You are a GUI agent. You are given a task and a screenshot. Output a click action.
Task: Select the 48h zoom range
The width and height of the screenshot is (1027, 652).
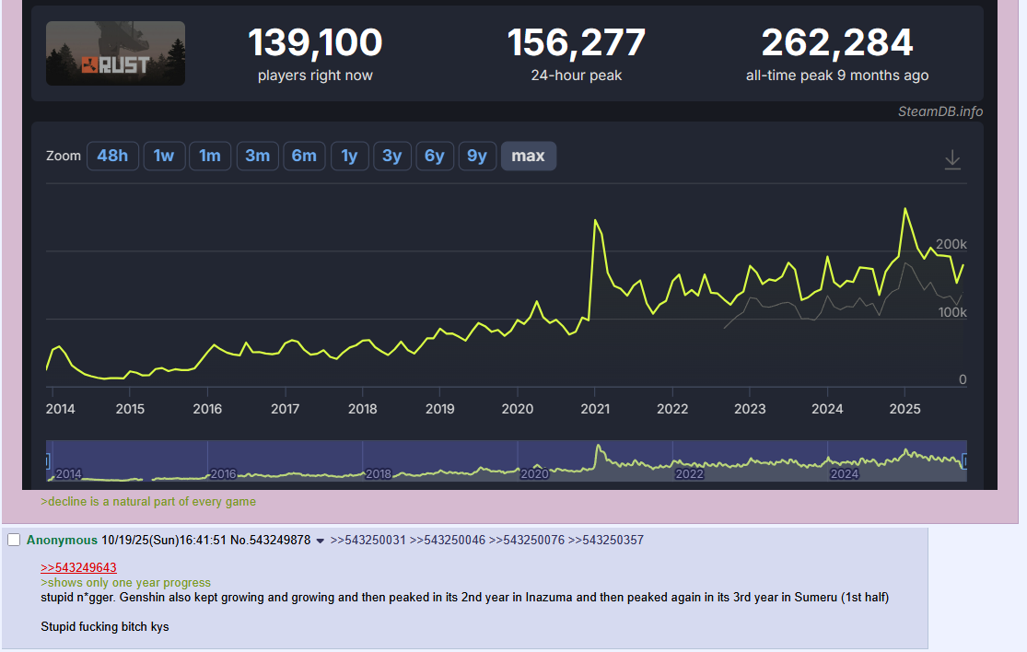coord(112,156)
